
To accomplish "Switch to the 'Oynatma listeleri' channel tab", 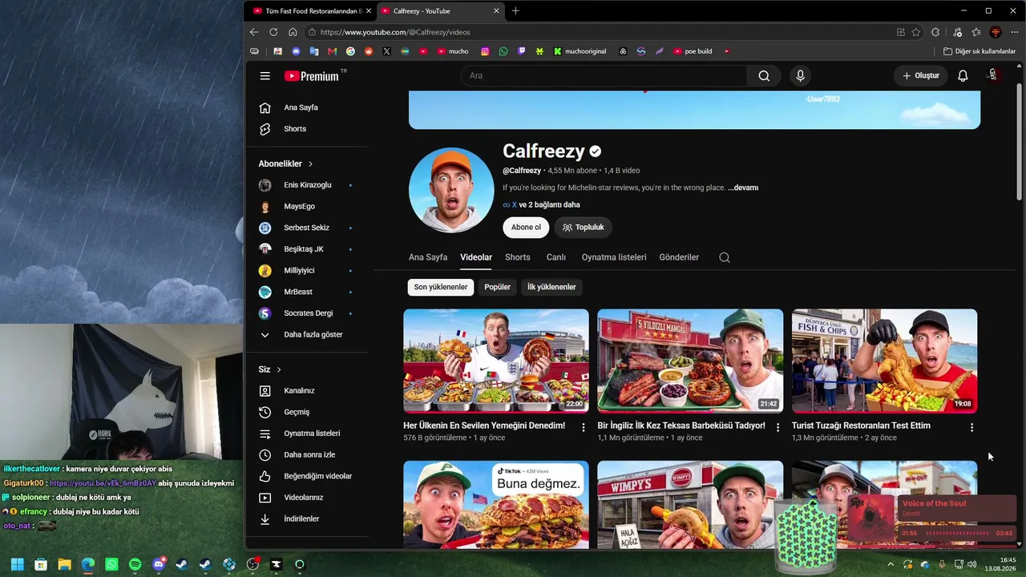I will click(x=614, y=257).
